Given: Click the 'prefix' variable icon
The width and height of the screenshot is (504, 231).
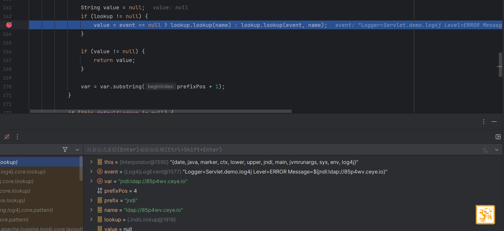Looking at the screenshot, I should (100, 200).
